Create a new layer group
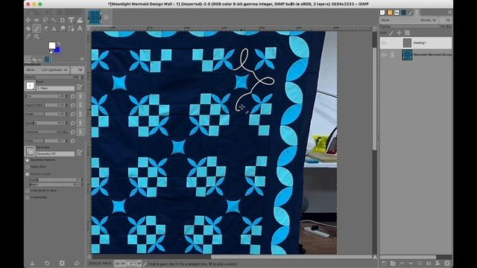 [x=393, y=263]
